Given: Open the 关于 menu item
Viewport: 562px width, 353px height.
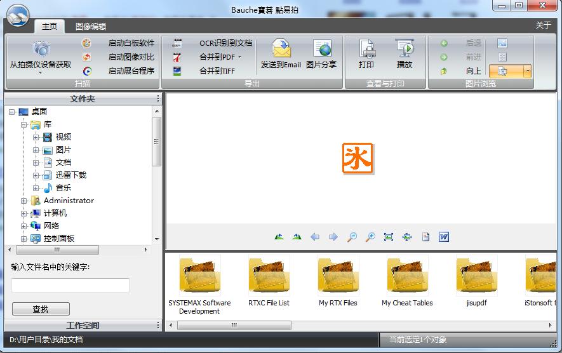Looking at the screenshot, I should [543, 25].
